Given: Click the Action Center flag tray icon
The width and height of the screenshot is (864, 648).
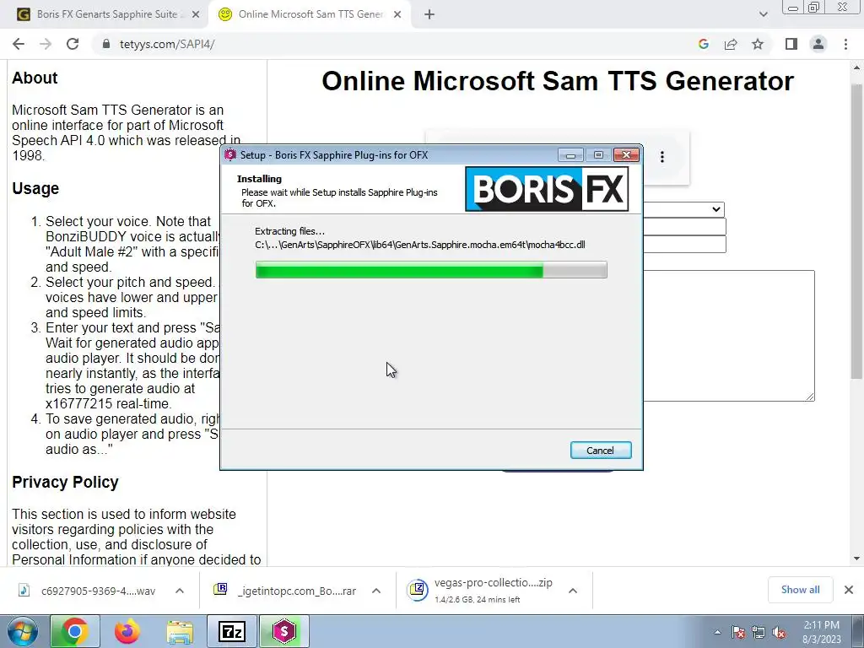Looking at the screenshot, I should click(x=738, y=632).
